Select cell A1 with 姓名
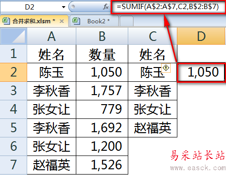 [x=51, y=54]
